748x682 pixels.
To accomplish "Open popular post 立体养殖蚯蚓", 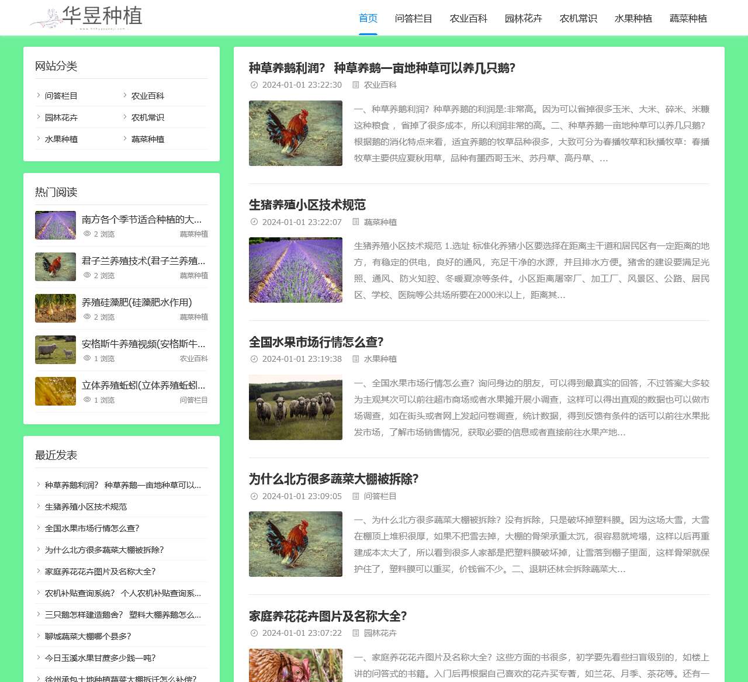I will pos(144,386).
